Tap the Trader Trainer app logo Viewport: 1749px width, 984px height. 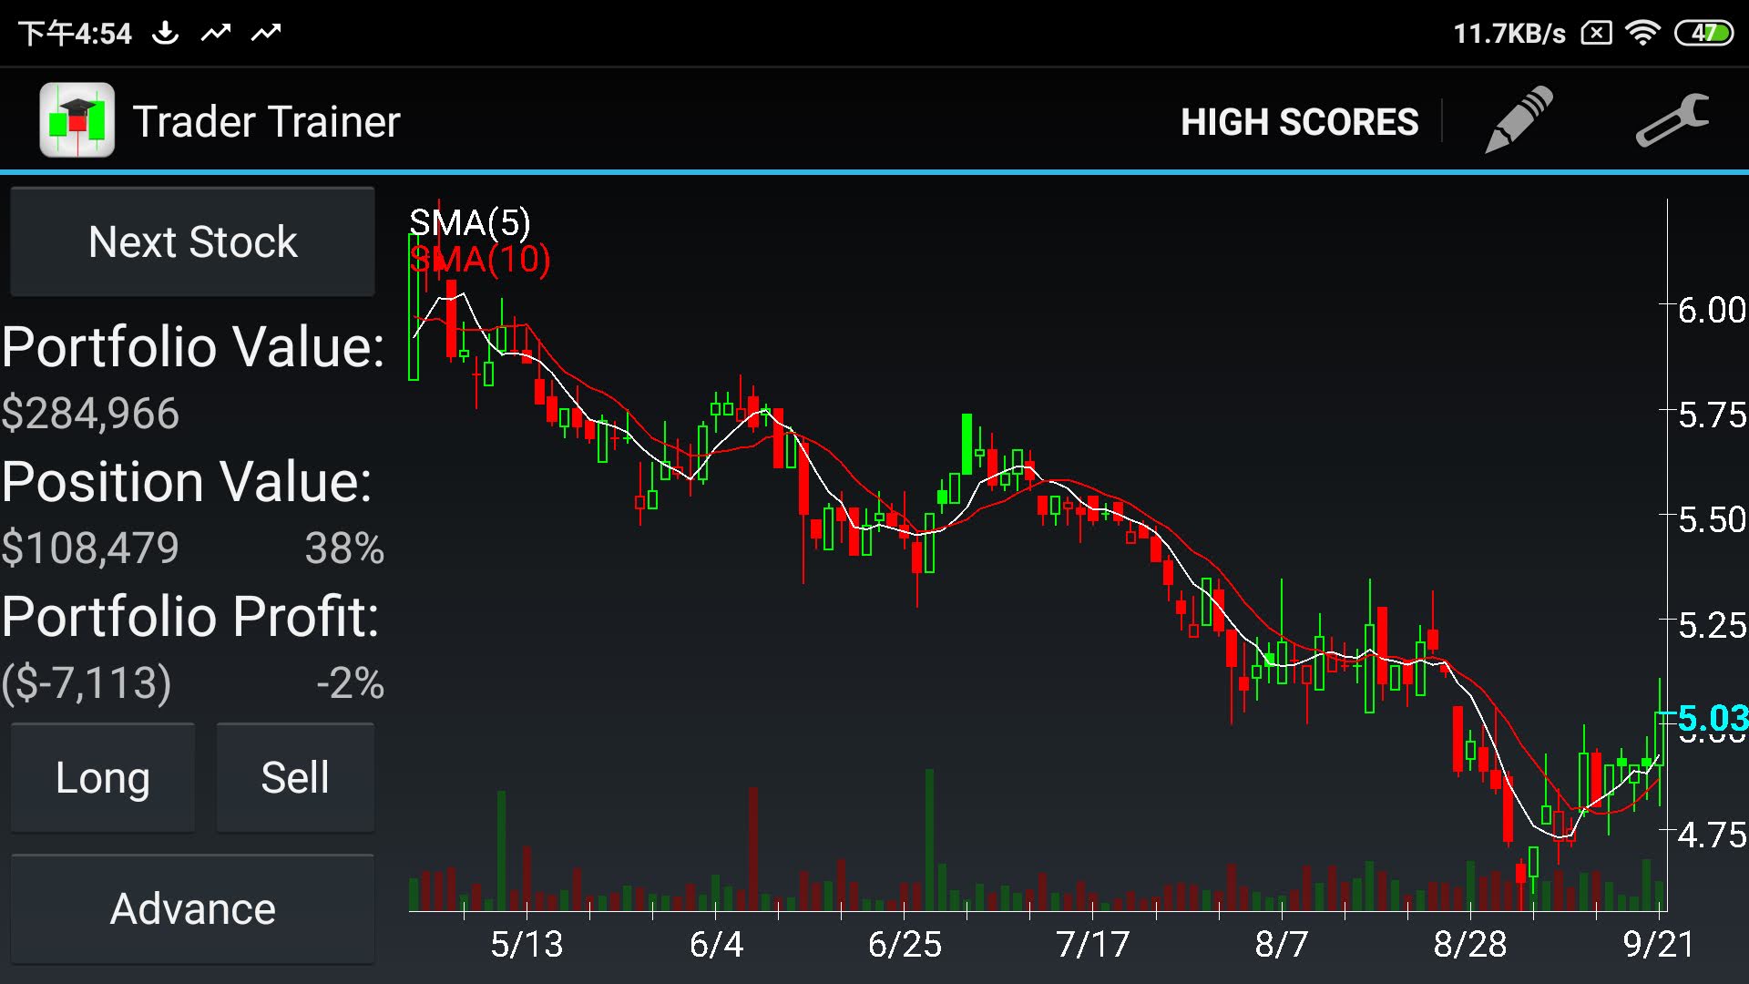pos(77,120)
